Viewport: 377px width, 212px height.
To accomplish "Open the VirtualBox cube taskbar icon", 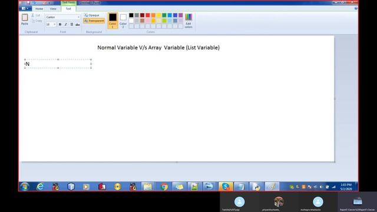I will click(71, 187).
